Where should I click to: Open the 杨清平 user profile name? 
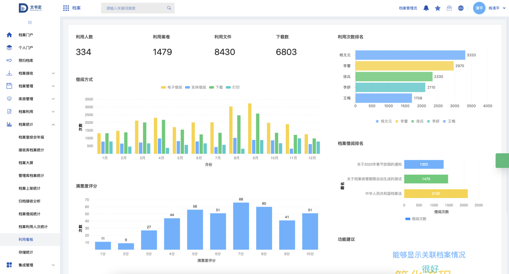[494, 8]
